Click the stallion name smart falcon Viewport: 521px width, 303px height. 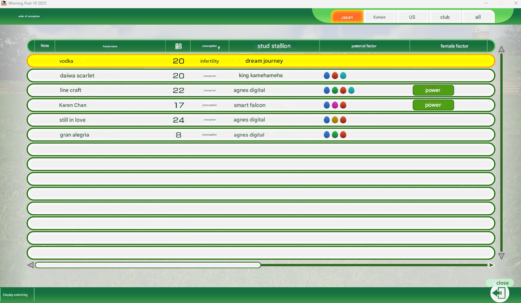point(250,105)
